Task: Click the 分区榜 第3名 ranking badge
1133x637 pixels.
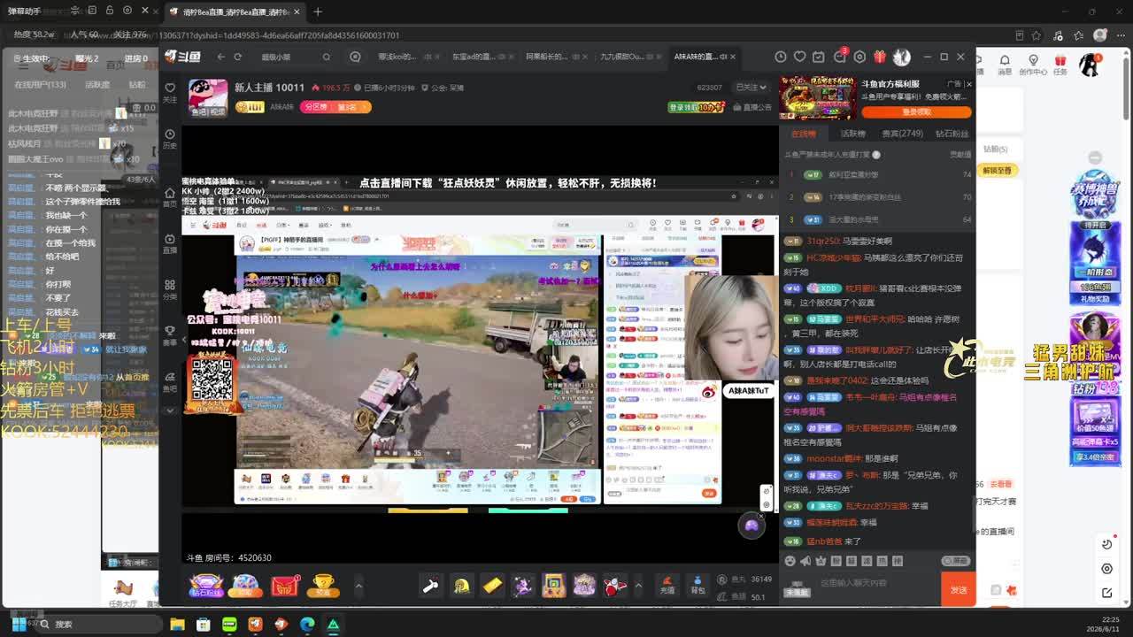Action: point(335,107)
